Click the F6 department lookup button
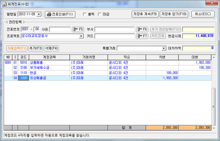This screenshot has width=220, height=141. click(x=142, y=29)
